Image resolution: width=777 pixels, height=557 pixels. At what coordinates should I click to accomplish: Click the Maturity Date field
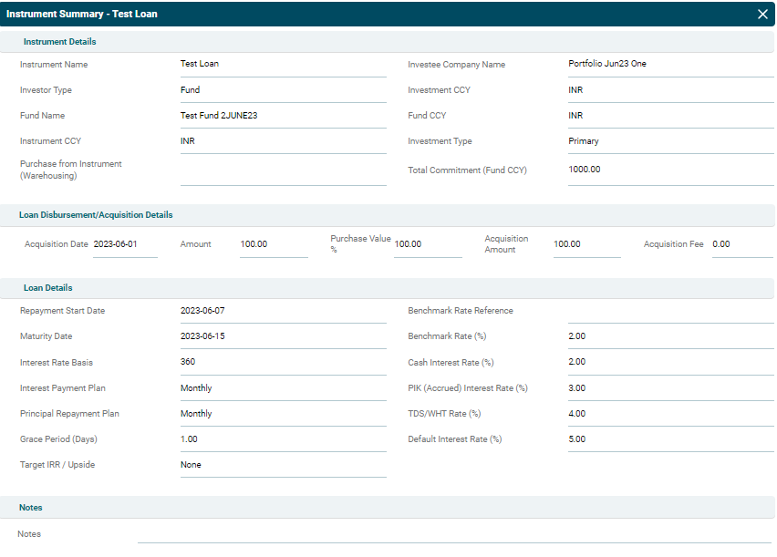283,336
